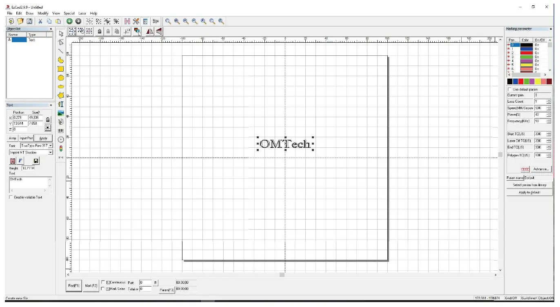Click the X position input field
The height and width of the screenshot is (307, 560).
point(20,117)
